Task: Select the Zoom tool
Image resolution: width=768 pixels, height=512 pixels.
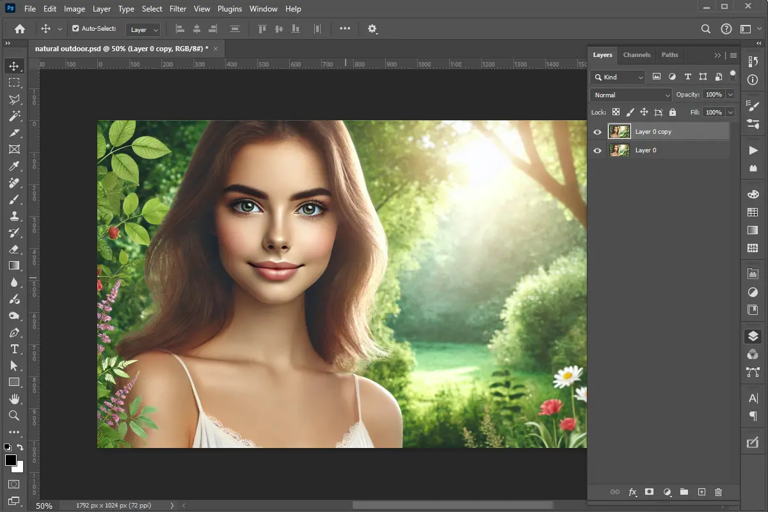Action: [14, 415]
